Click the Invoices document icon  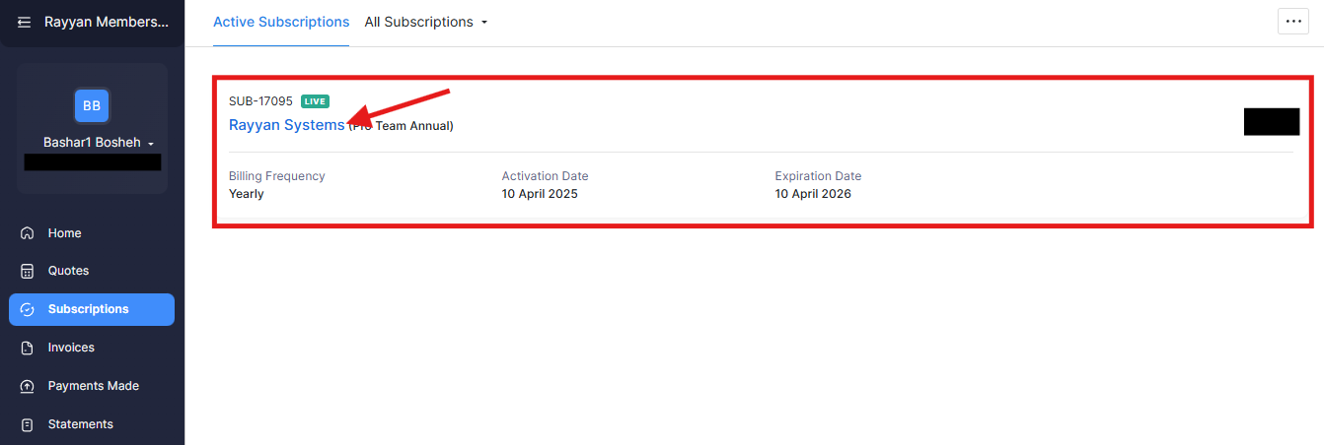coord(28,348)
